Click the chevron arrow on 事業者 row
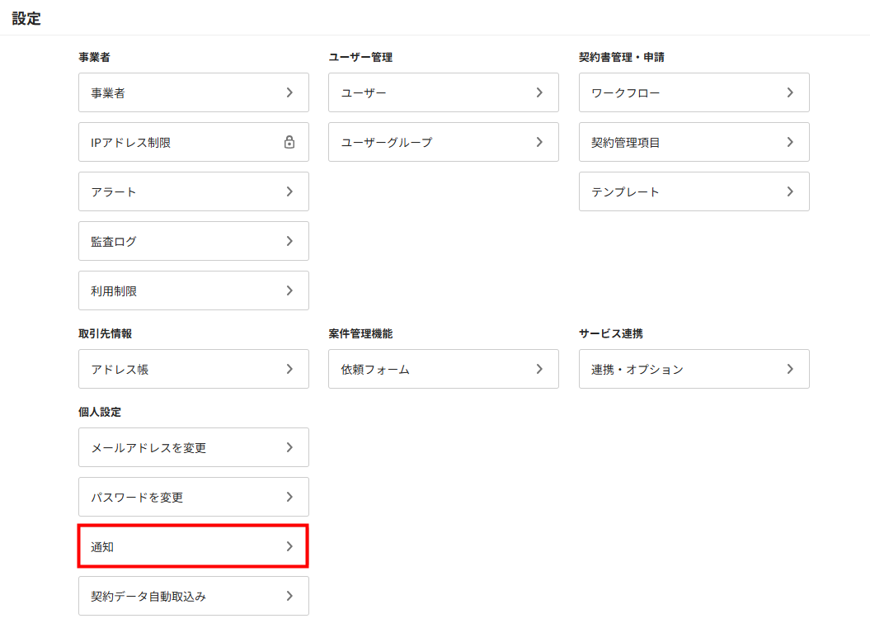 coord(289,92)
